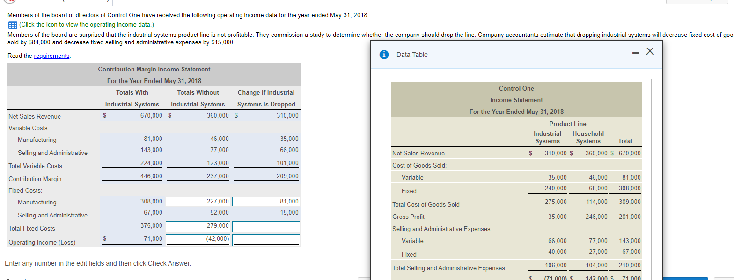Open the 'Click the icon to view the operating income data' link

pyautogui.click(x=86, y=25)
